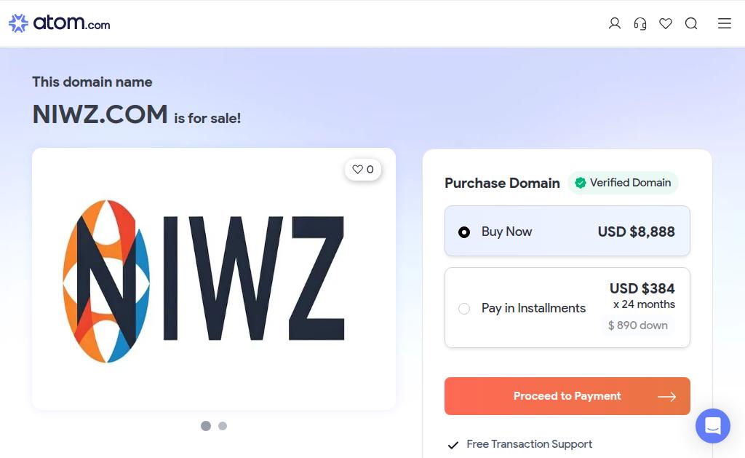The height and width of the screenshot is (458, 745).
Task: Click the arrow on Proceed to Payment
Action: (x=666, y=397)
